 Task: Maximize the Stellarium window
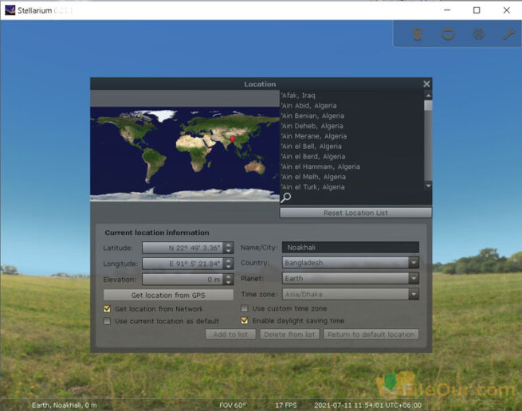pyautogui.click(x=477, y=10)
